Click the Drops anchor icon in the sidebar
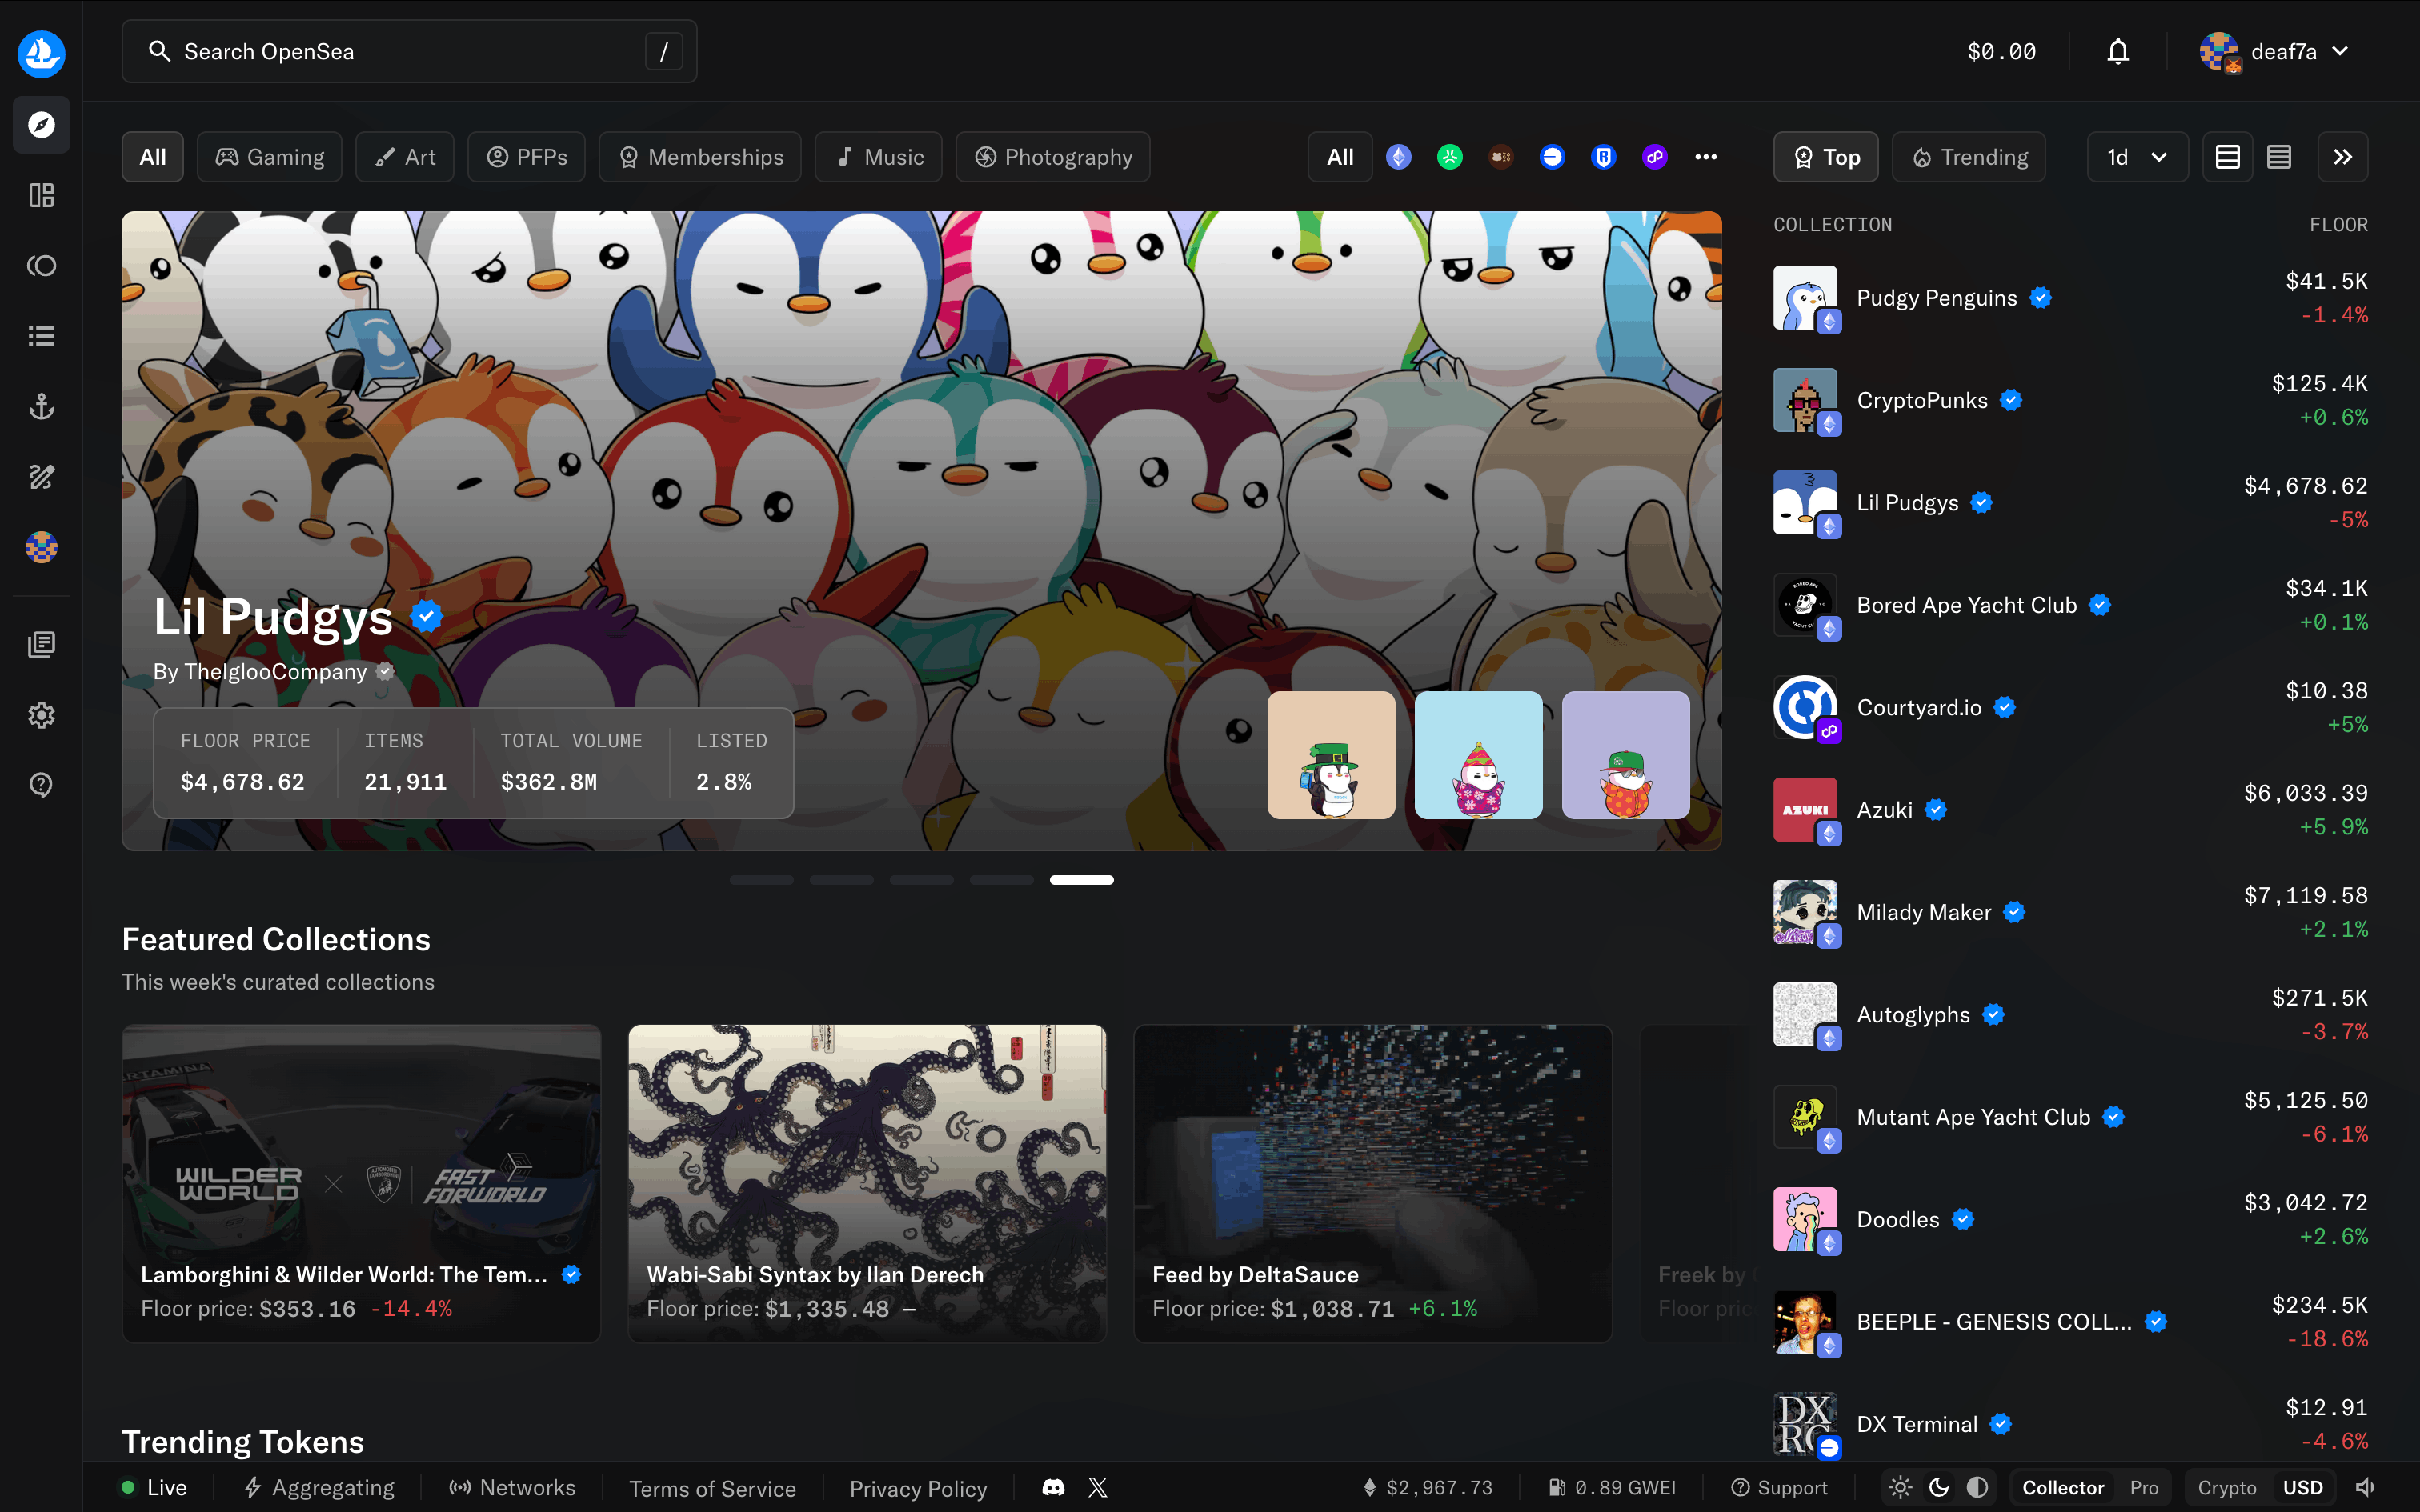This screenshot has height=1512, width=2420. [41, 405]
